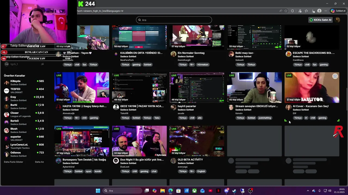Open the favorites list icon
This screenshot has width=348, height=195.
coord(306,11)
